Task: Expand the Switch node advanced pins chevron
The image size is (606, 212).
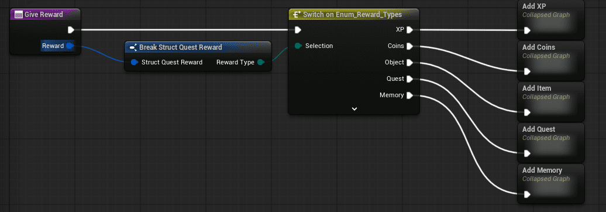Action: (x=354, y=109)
